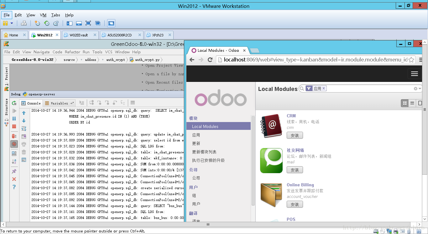428x234 pixels.
Task: Click the show Python prompt console icon
Action: coord(24,160)
